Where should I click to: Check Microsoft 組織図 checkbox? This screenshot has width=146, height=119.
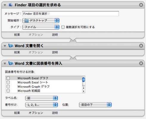8,91
